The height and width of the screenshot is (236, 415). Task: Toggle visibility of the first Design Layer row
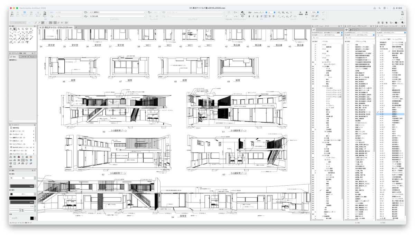348,45
